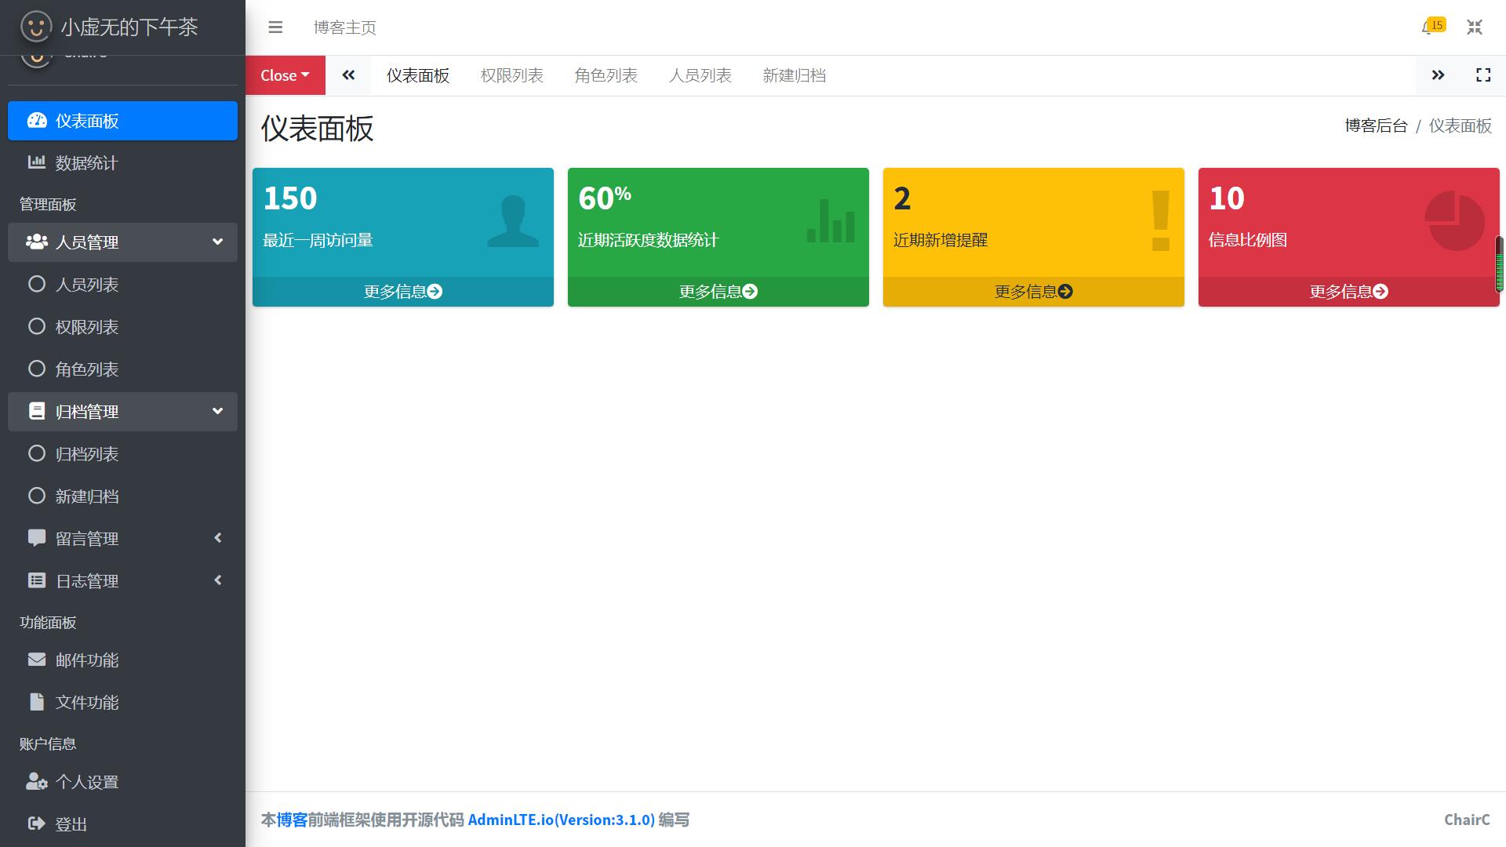Viewport: 1506px width, 847px height.
Task: Maximize the iframe tab content area icon
Action: (x=1482, y=75)
